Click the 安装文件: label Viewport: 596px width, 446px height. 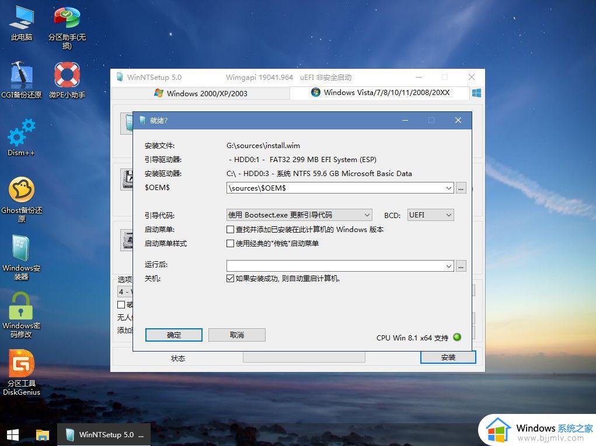pos(159,145)
